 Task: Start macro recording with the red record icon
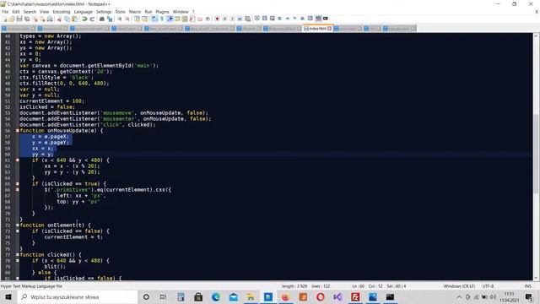217,19
